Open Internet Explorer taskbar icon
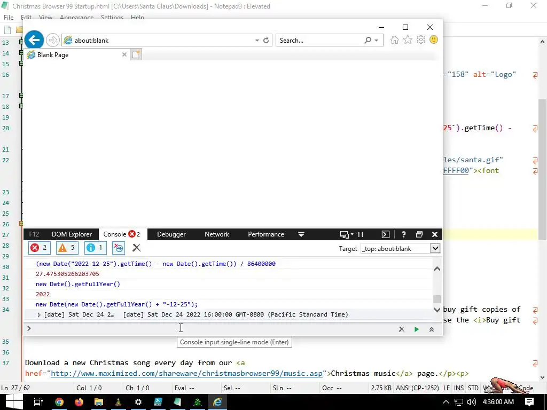 click(x=217, y=402)
